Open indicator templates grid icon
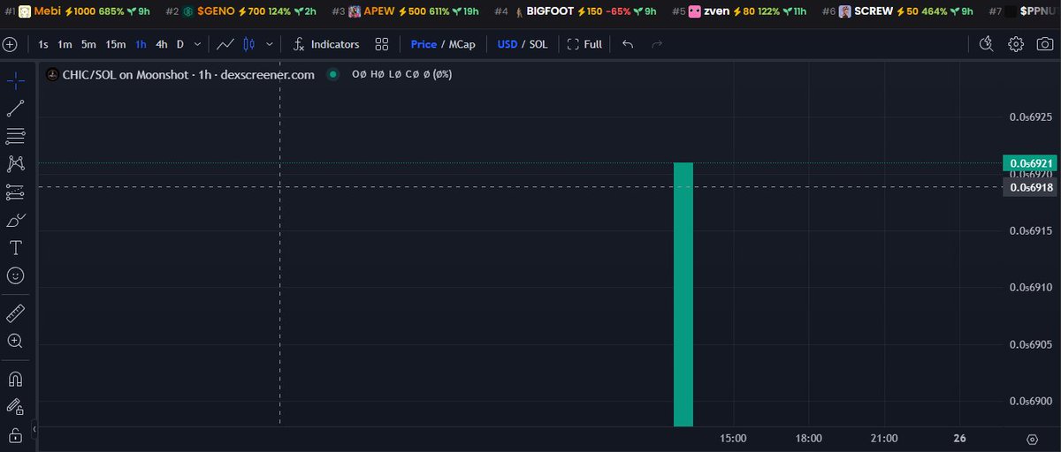Viewport: 1061px width, 452px height. point(382,44)
